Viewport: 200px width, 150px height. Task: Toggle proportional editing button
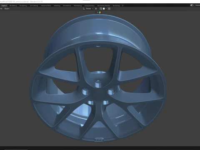click(x=109, y=9)
